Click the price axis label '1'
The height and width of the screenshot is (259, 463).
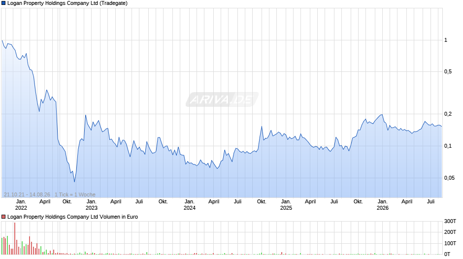coord(446,40)
